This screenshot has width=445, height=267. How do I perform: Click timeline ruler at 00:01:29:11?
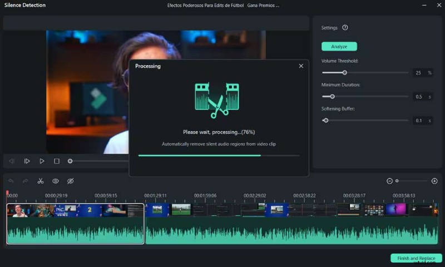tap(156, 195)
